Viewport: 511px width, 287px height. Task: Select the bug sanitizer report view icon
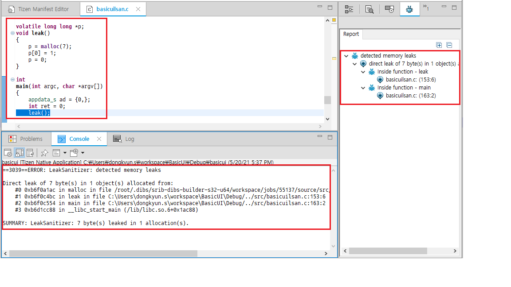pyautogui.click(x=409, y=9)
